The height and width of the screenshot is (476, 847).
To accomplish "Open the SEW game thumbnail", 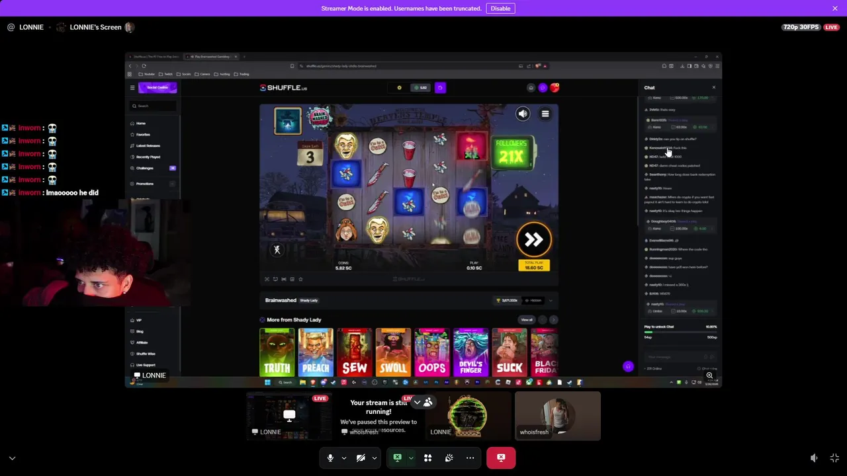I will 355,352.
